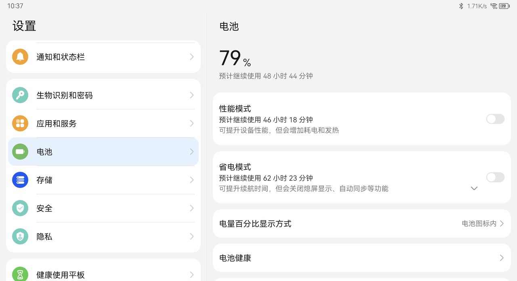Open 电池健康 battery health page
The width and height of the screenshot is (517, 281).
click(361, 258)
